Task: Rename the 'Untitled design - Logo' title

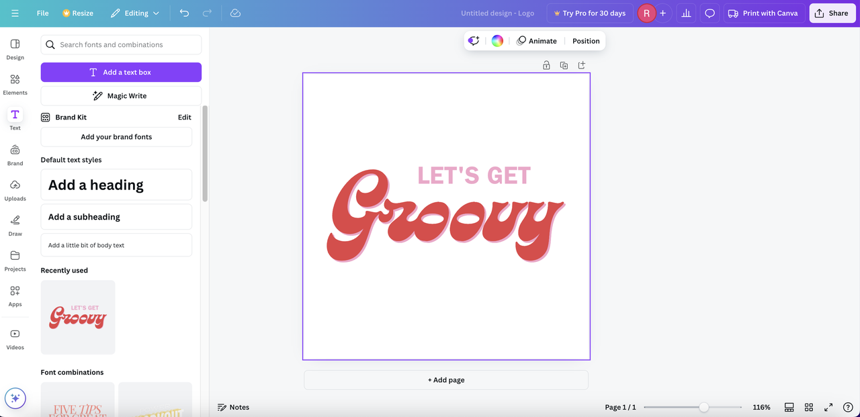Action: point(498,13)
